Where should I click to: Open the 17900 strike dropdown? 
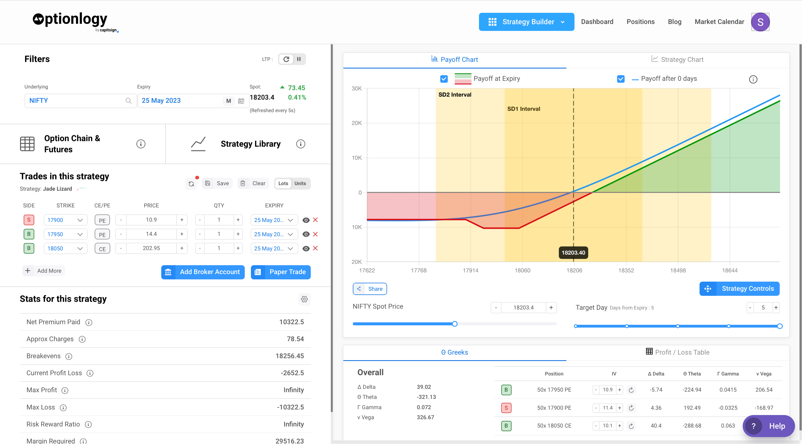[x=65, y=220]
